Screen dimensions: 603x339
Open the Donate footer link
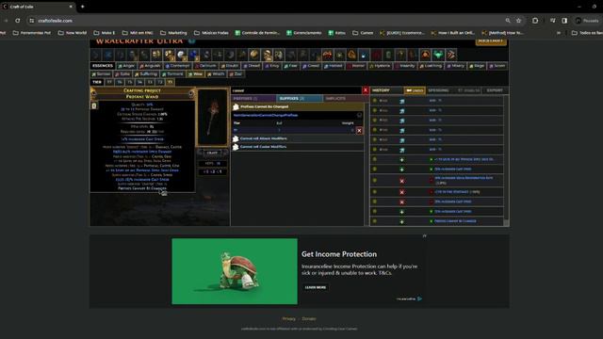click(309, 318)
